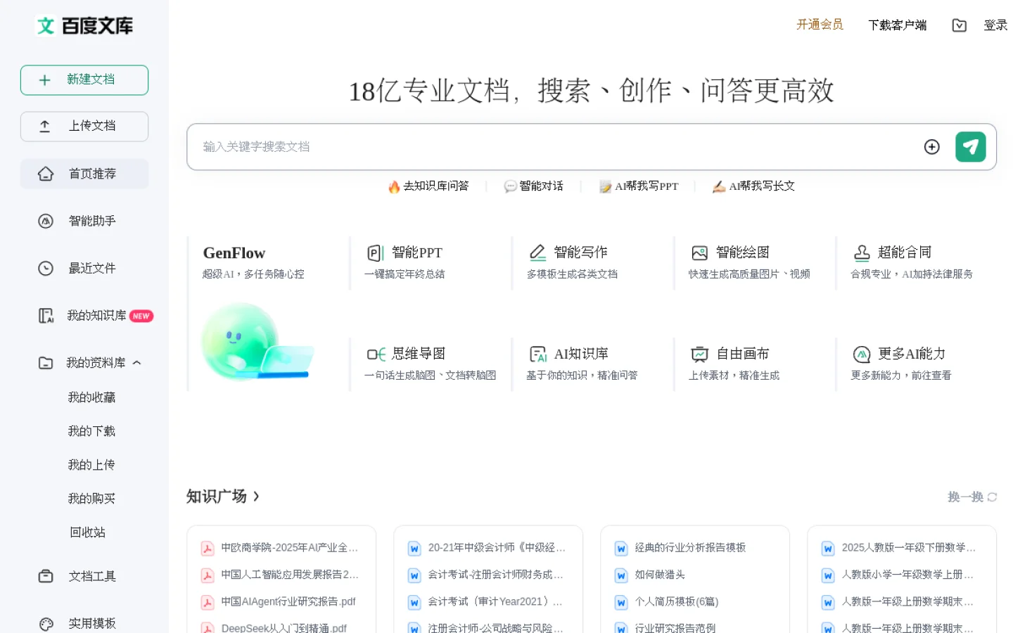
Task: Open 20-21年中级会计师 document
Action: [497, 548]
